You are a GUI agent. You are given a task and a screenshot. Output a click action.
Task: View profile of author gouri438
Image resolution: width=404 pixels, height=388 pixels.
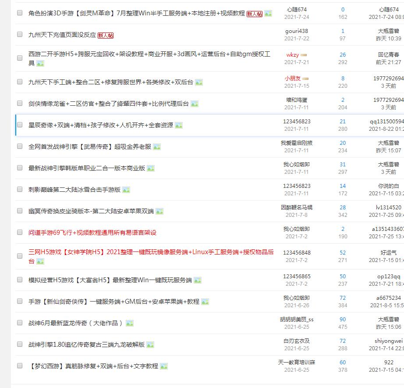[297, 31]
